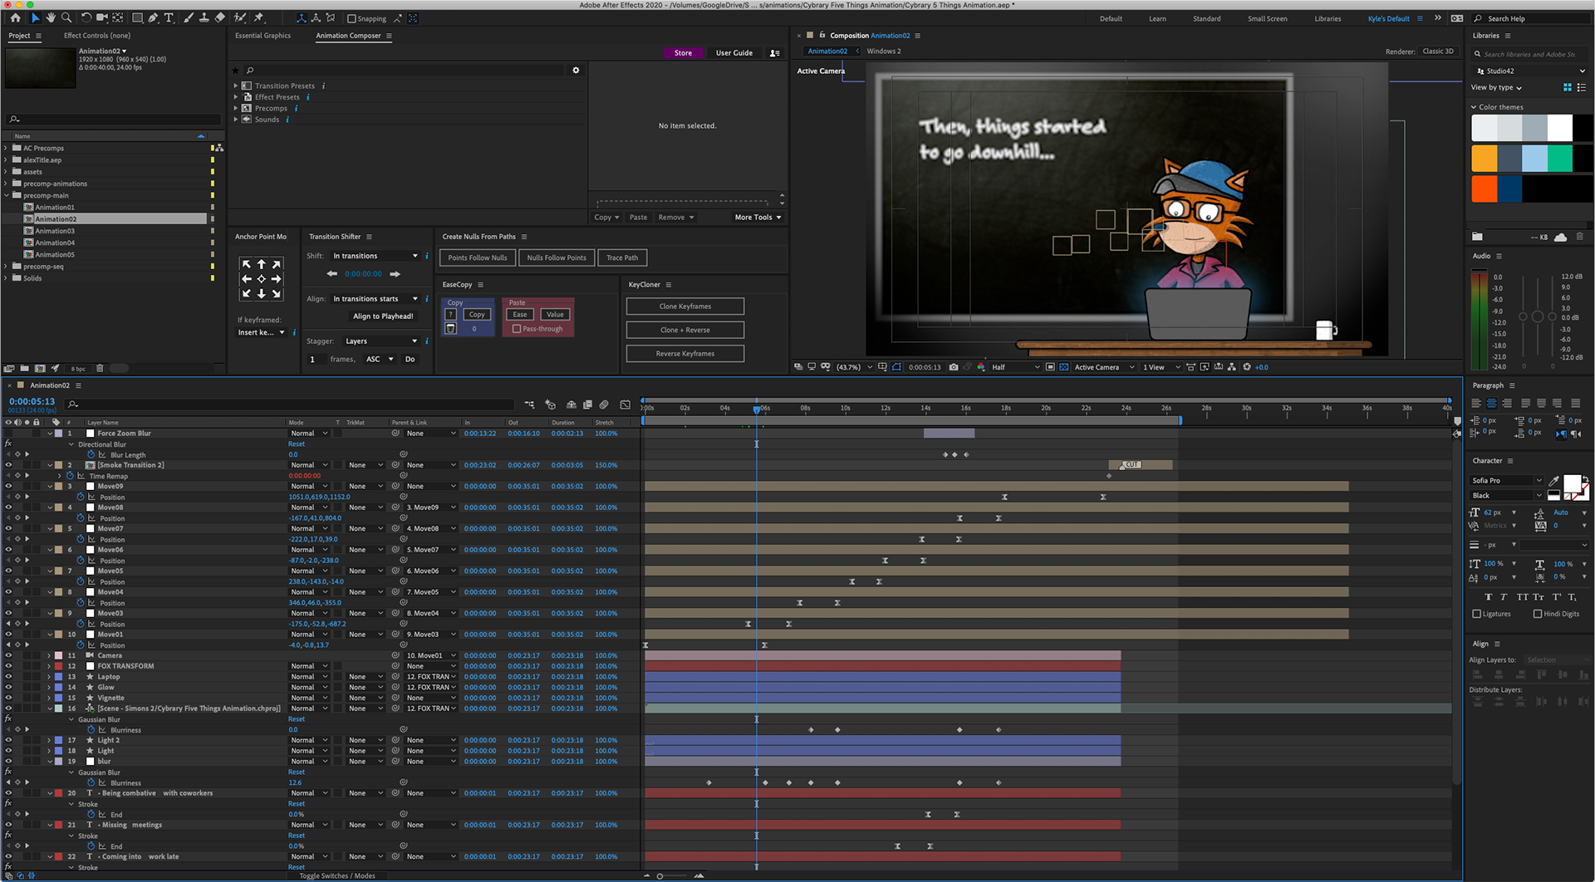Viewport: 1595px width, 882px height.
Task: Select the Home icon in the toolbar
Action: pos(15,17)
